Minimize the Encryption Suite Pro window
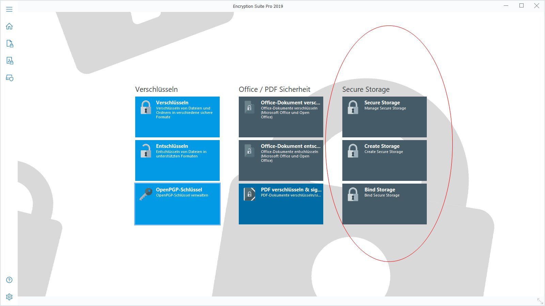This screenshot has width=545, height=306. [x=506, y=6]
